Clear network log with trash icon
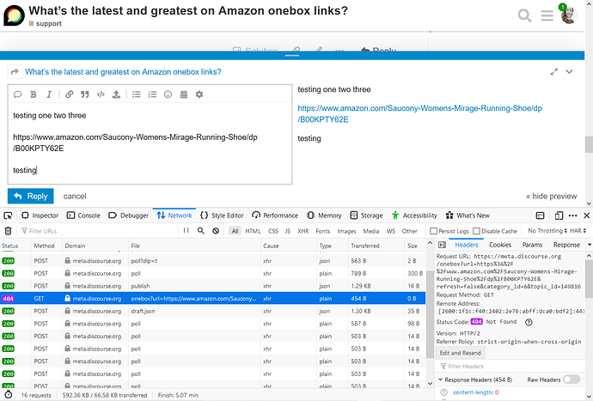593x401 pixels. point(8,230)
